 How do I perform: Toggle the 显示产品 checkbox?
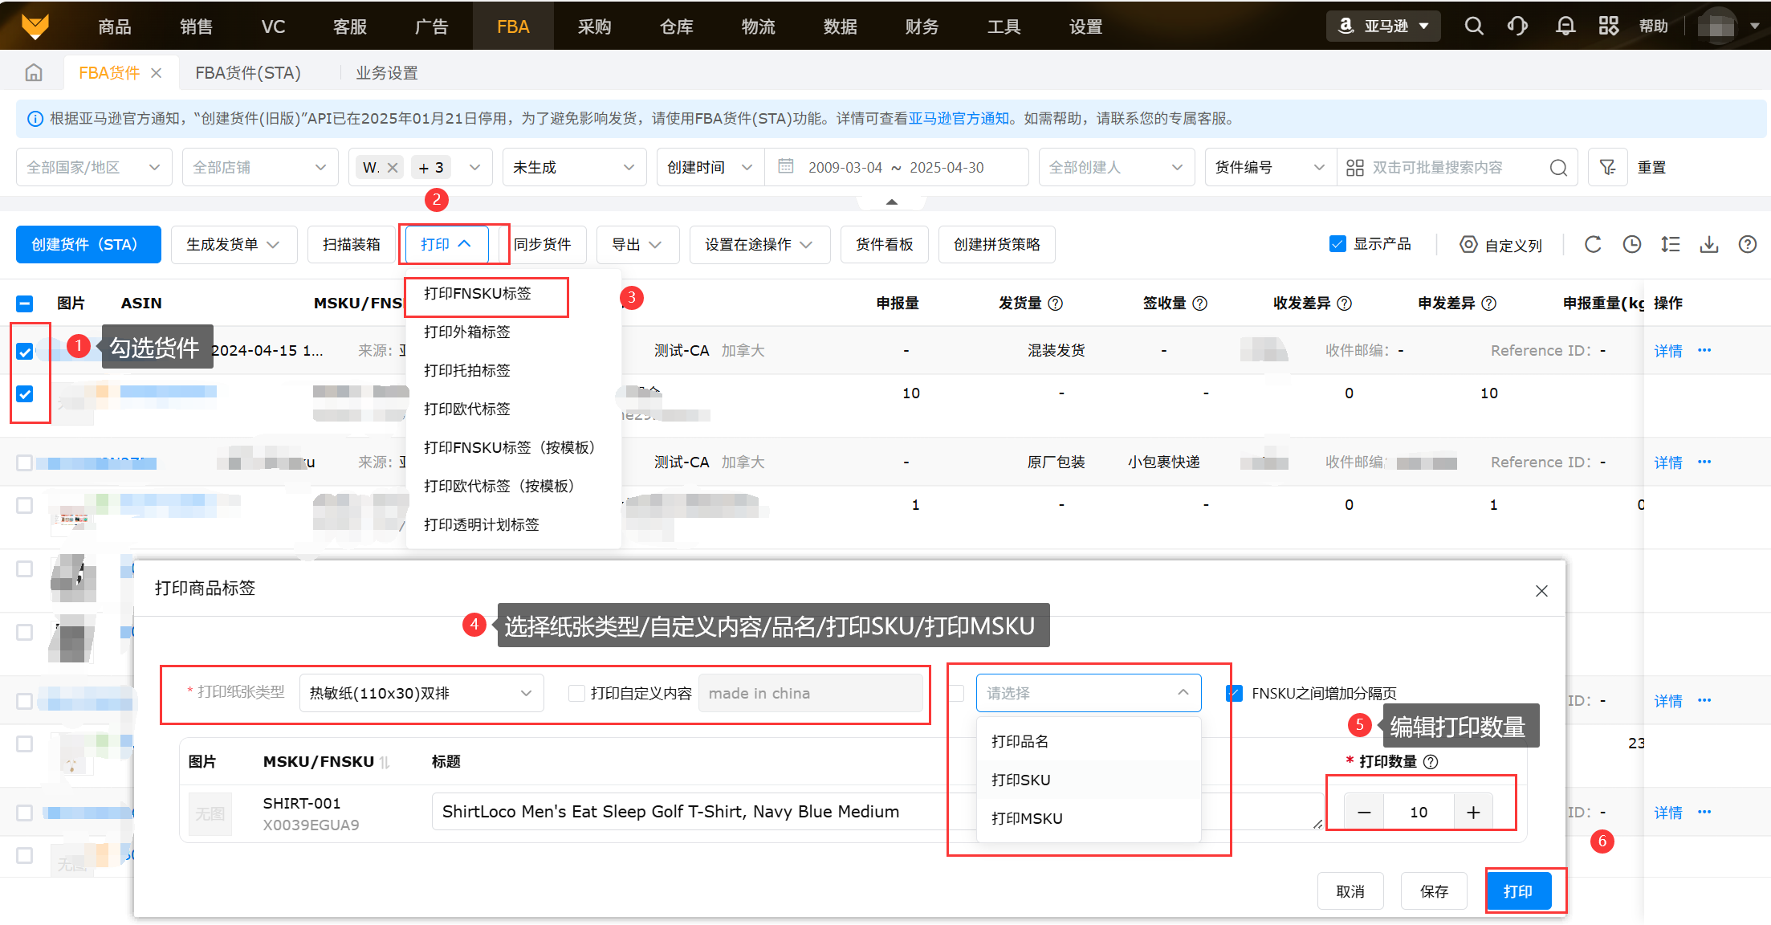(1337, 244)
